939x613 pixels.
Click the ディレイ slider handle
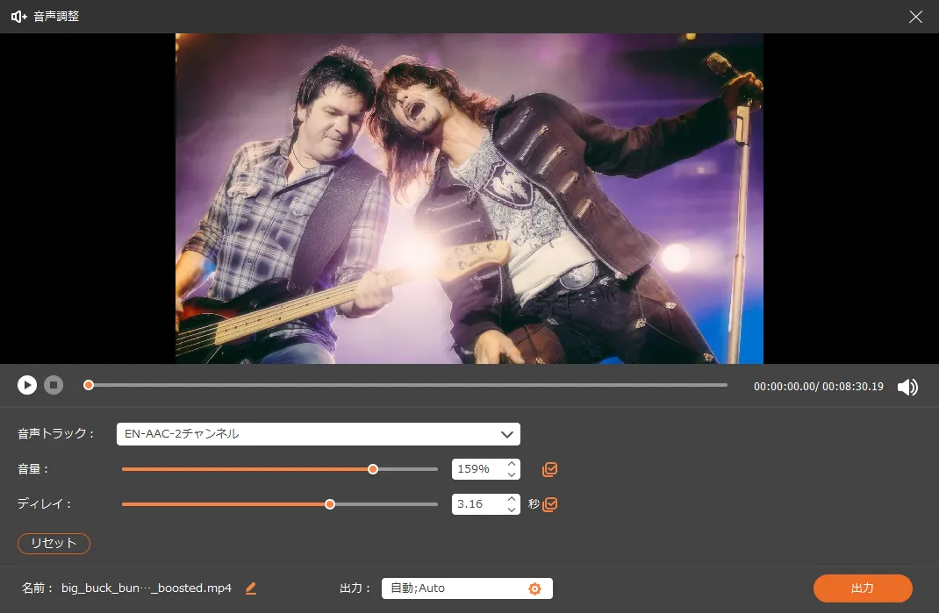[330, 504]
